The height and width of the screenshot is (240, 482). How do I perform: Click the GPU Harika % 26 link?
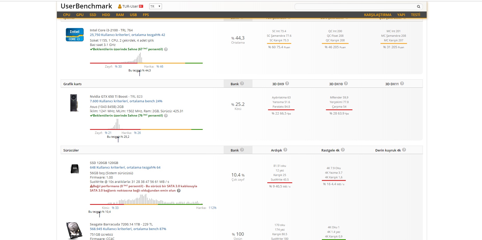click(137, 133)
